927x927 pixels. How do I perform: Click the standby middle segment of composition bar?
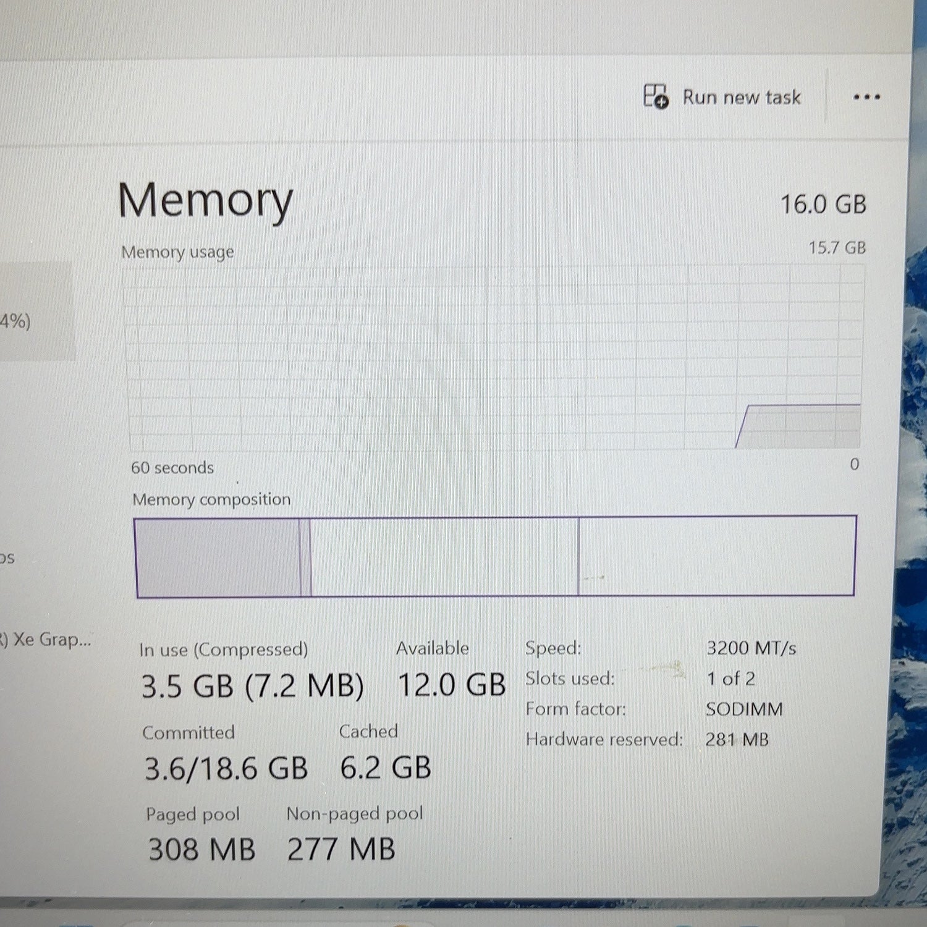(444, 557)
